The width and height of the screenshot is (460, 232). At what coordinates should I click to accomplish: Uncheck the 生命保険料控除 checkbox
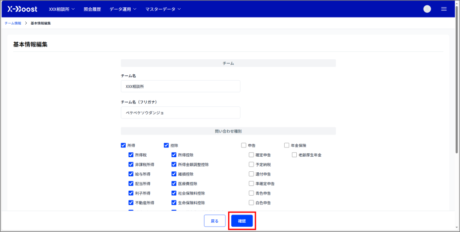coord(174,203)
